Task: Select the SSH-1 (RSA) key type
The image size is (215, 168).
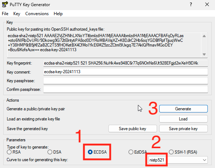Action: pos(183,152)
